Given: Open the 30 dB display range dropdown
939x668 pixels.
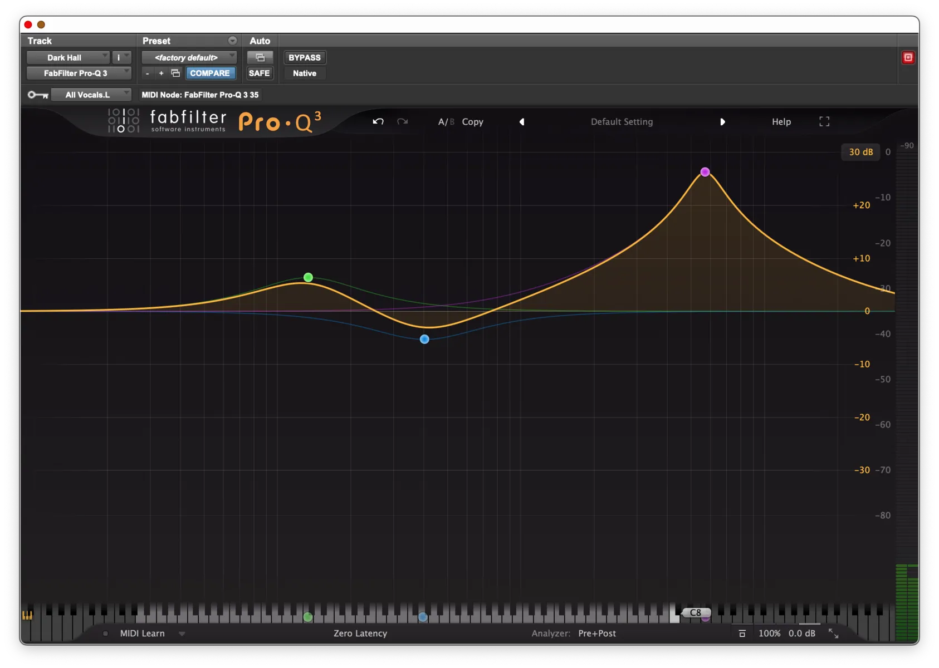Looking at the screenshot, I should (860, 151).
